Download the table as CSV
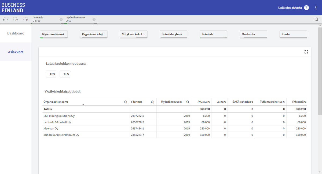This screenshot has height=174, width=322. tap(51, 74)
